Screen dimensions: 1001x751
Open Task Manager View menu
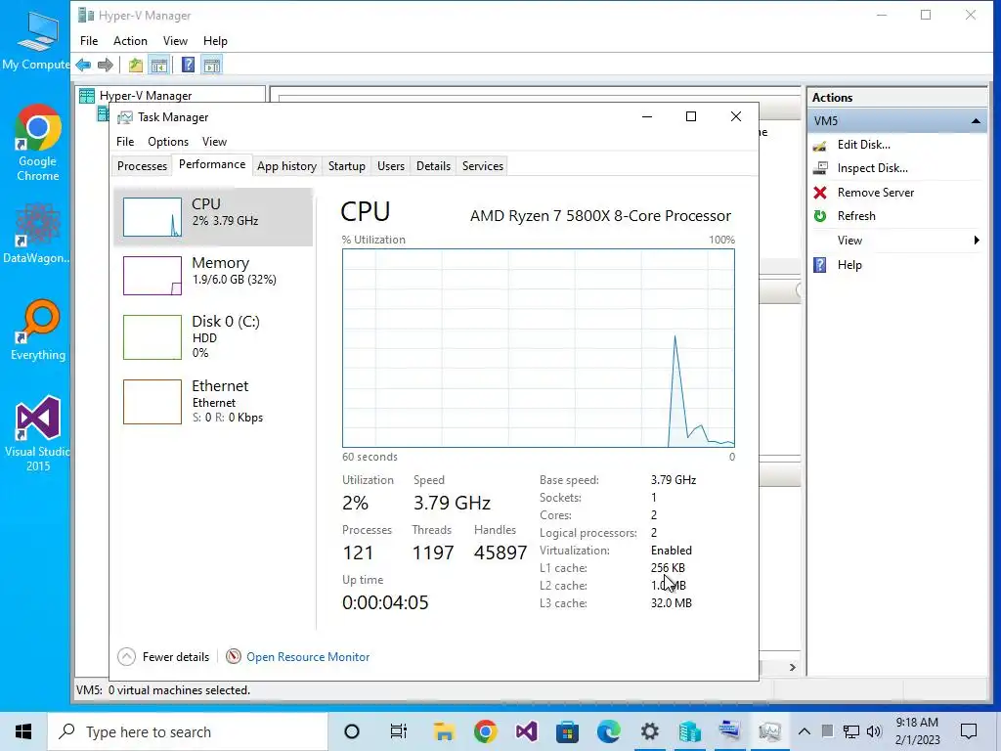pyautogui.click(x=214, y=142)
